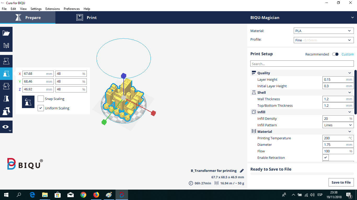Open the model library M icon
The width and height of the screenshot is (357, 200).
tap(6, 46)
